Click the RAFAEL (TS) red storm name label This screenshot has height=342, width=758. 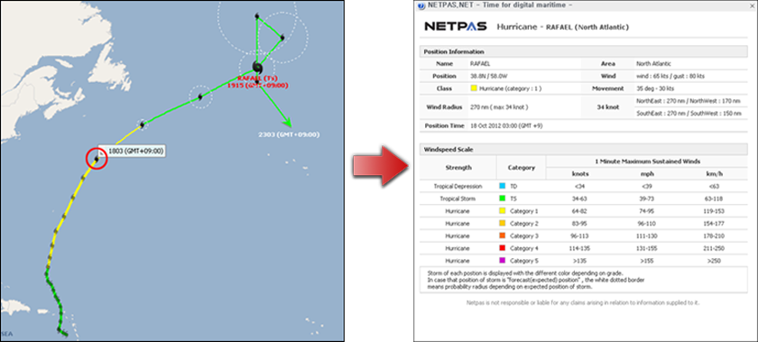pyautogui.click(x=256, y=78)
